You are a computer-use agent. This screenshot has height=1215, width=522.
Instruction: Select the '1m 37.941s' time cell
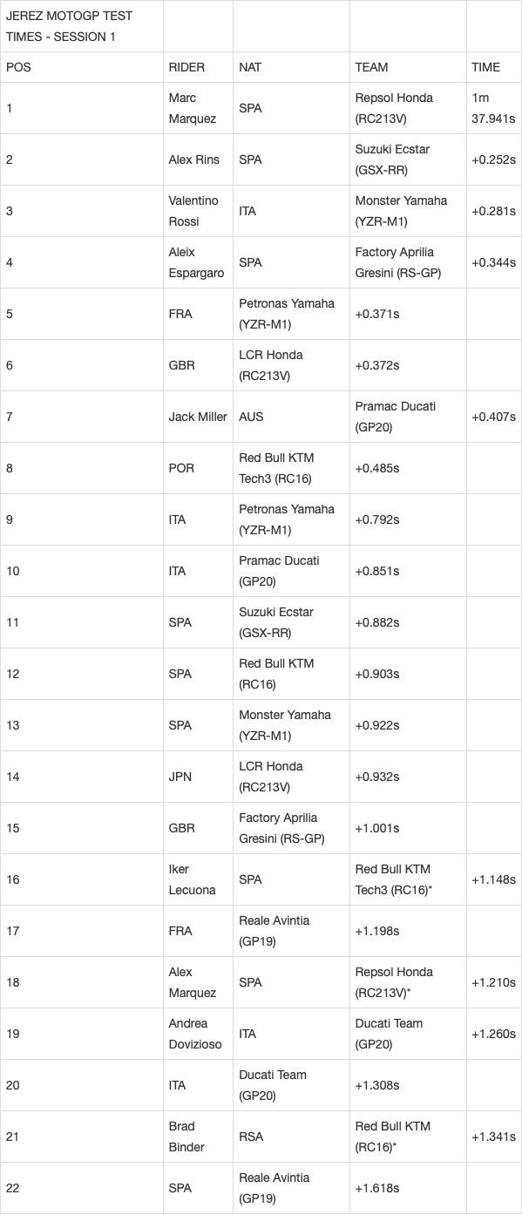pos(491,108)
